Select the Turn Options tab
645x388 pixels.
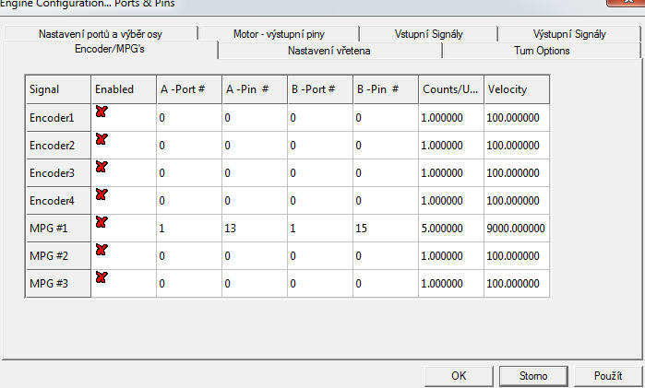pos(542,50)
